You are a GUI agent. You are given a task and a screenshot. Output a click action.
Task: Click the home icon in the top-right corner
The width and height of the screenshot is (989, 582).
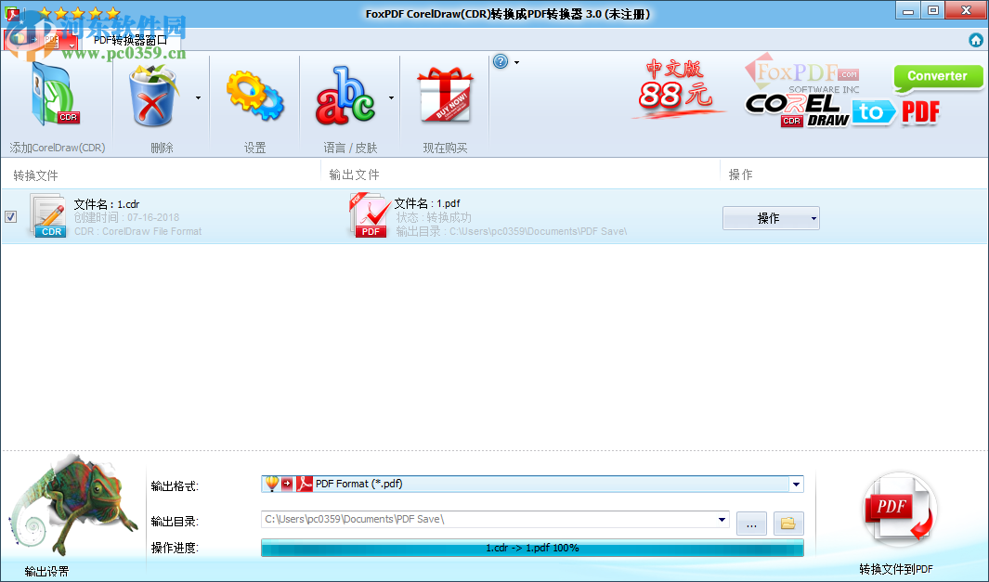(x=976, y=40)
